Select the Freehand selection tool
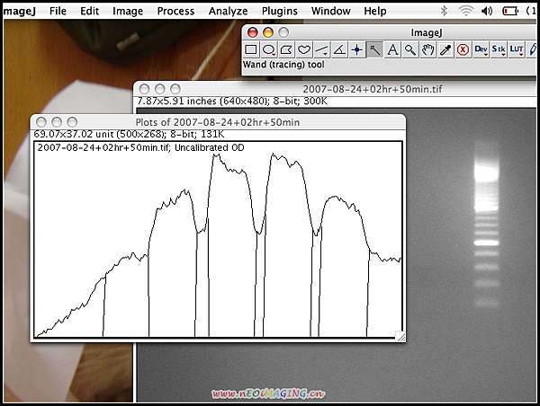 click(x=304, y=49)
